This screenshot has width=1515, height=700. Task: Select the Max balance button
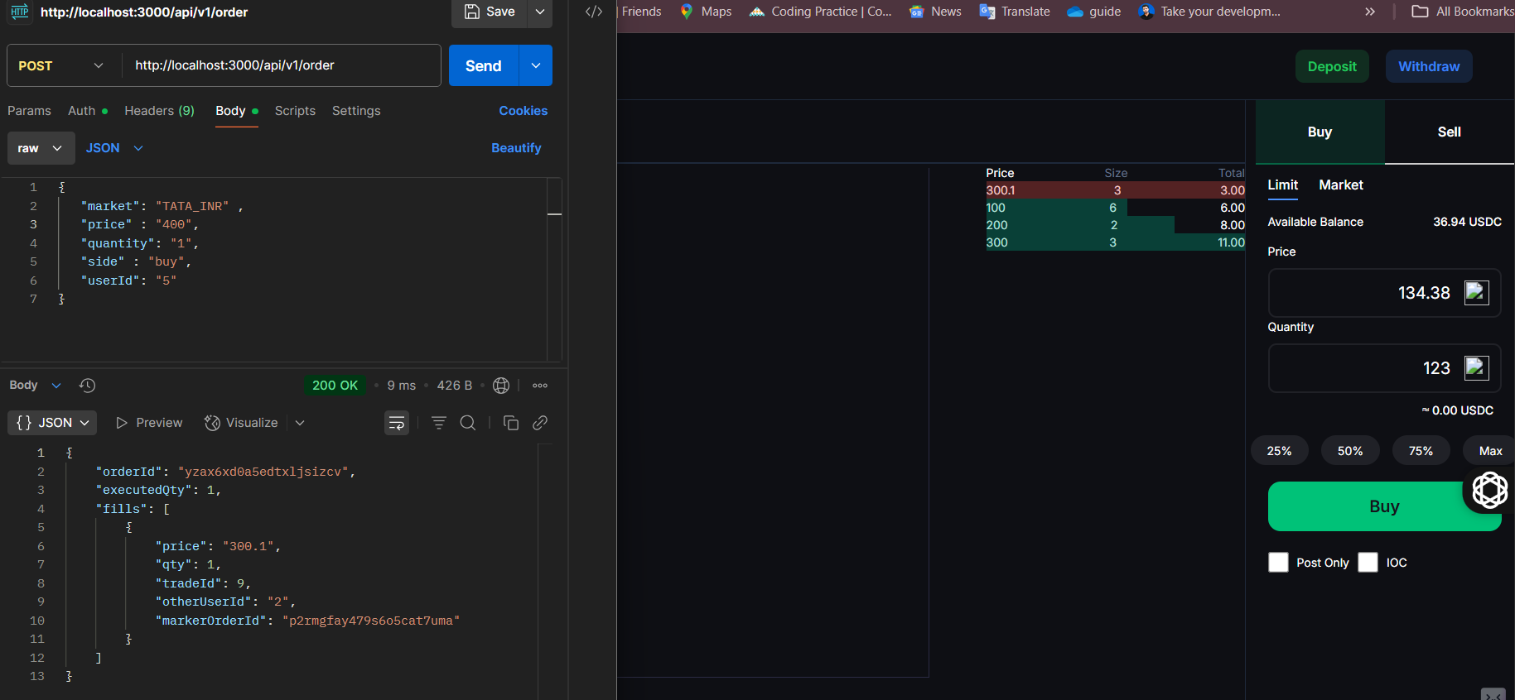pyautogui.click(x=1489, y=451)
